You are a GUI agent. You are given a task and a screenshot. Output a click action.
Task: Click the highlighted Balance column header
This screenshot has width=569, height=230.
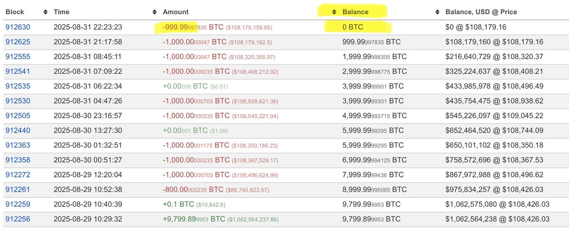pyautogui.click(x=355, y=12)
